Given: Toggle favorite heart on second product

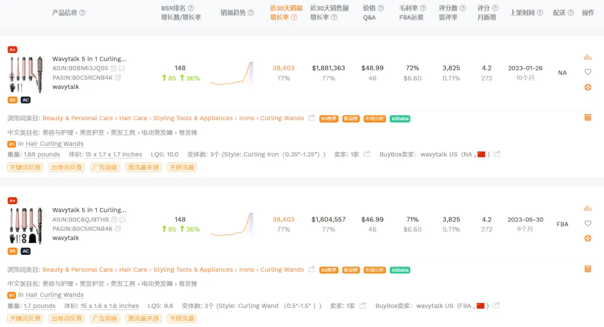Looking at the screenshot, I should pyautogui.click(x=587, y=224).
